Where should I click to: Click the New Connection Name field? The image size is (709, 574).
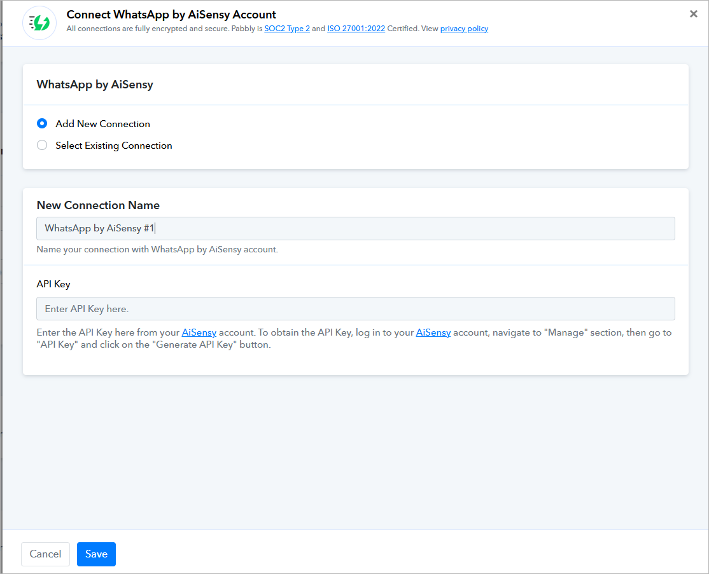(355, 228)
